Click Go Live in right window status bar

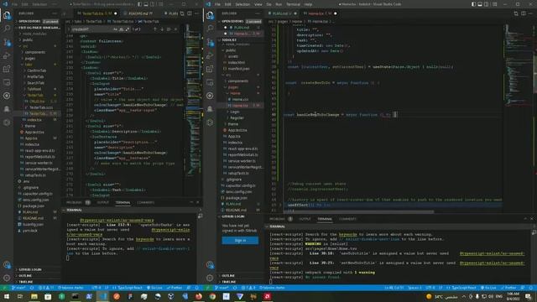(488, 288)
